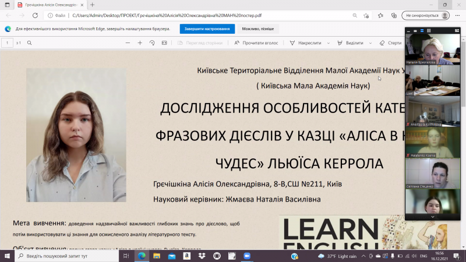Click the PDF page number field
The height and width of the screenshot is (262, 466).
tap(7, 43)
